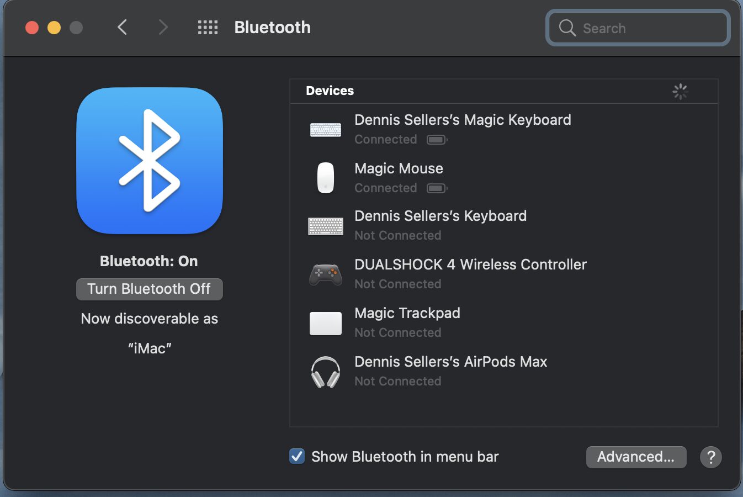Go back to previous preference pane
This screenshot has height=497, width=743.
click(x=123, y=27)
